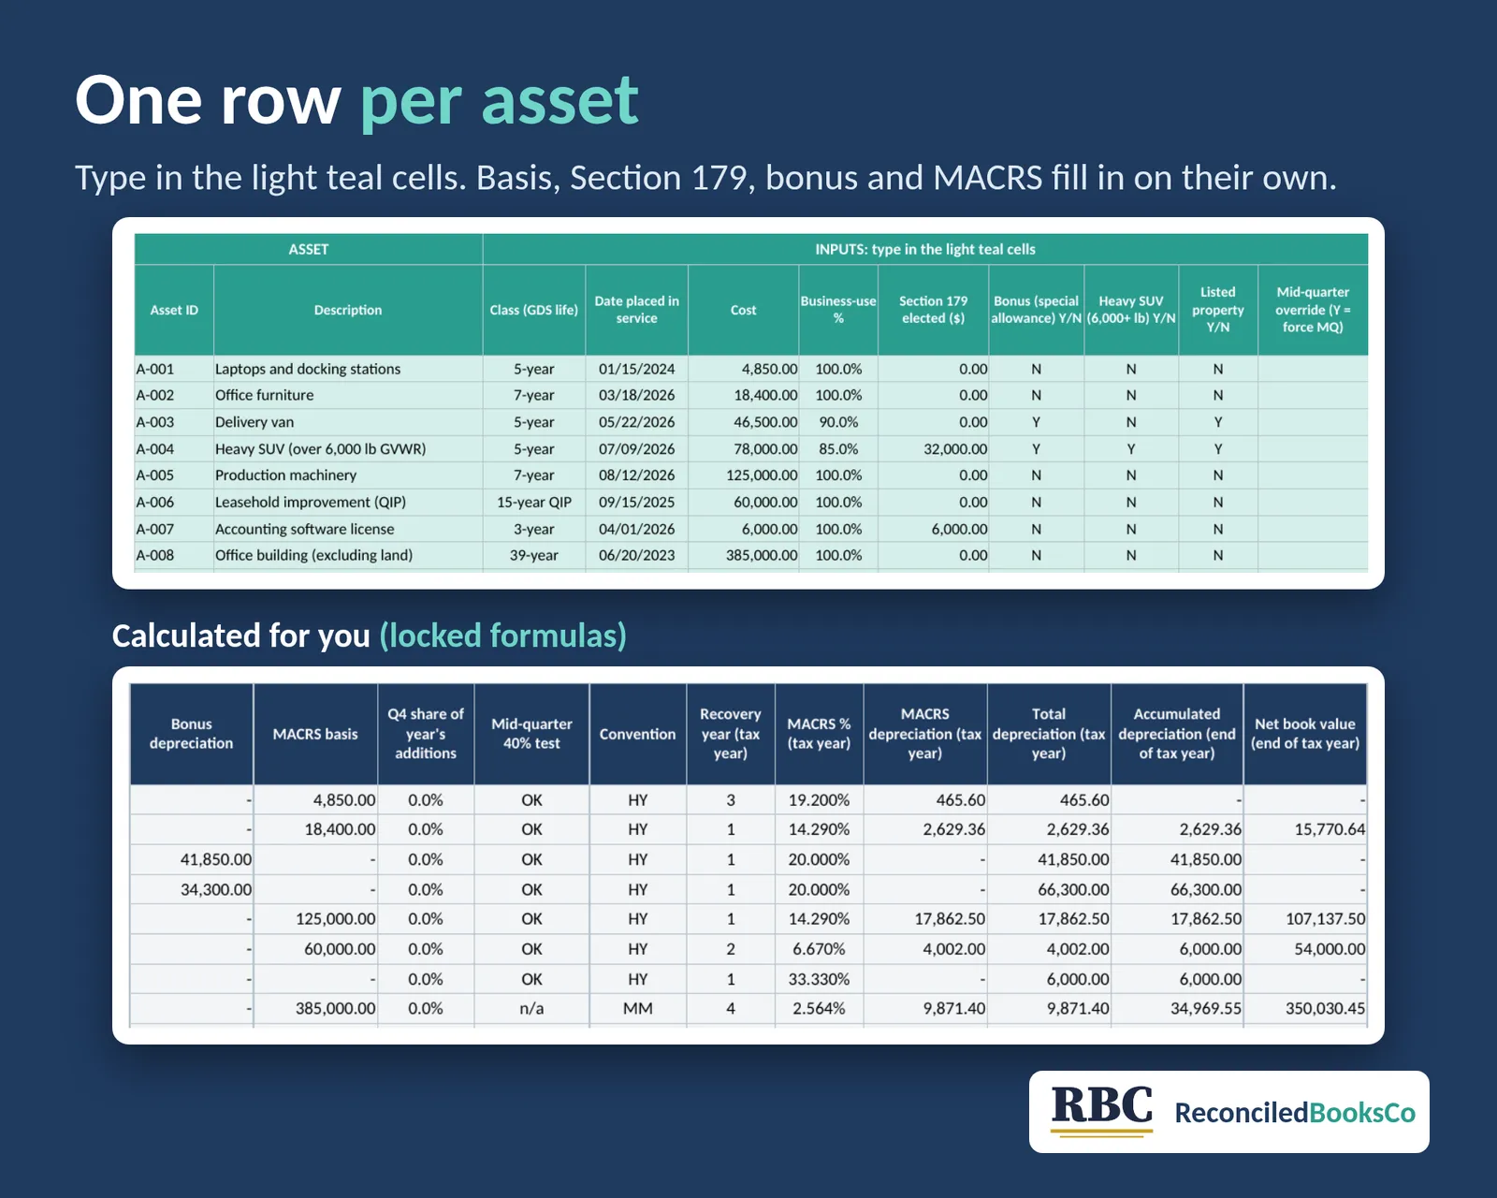Click Listed property 'Y' for Delivery van
Viewport: 1497px width, 1198px height.
click(x=1218, y=422)
